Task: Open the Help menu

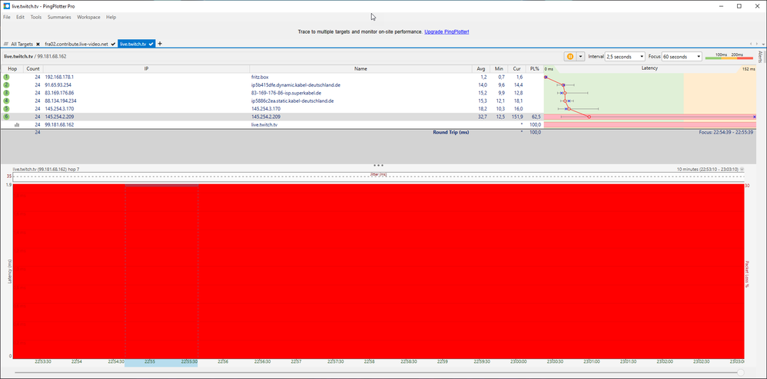Action: click(x=111, y=17)
